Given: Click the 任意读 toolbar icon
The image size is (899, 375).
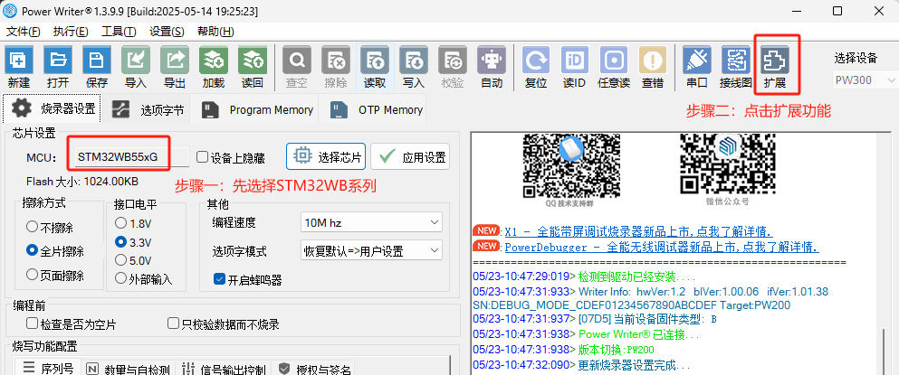Looking at the screenshot, I should [x=614, y=61].
